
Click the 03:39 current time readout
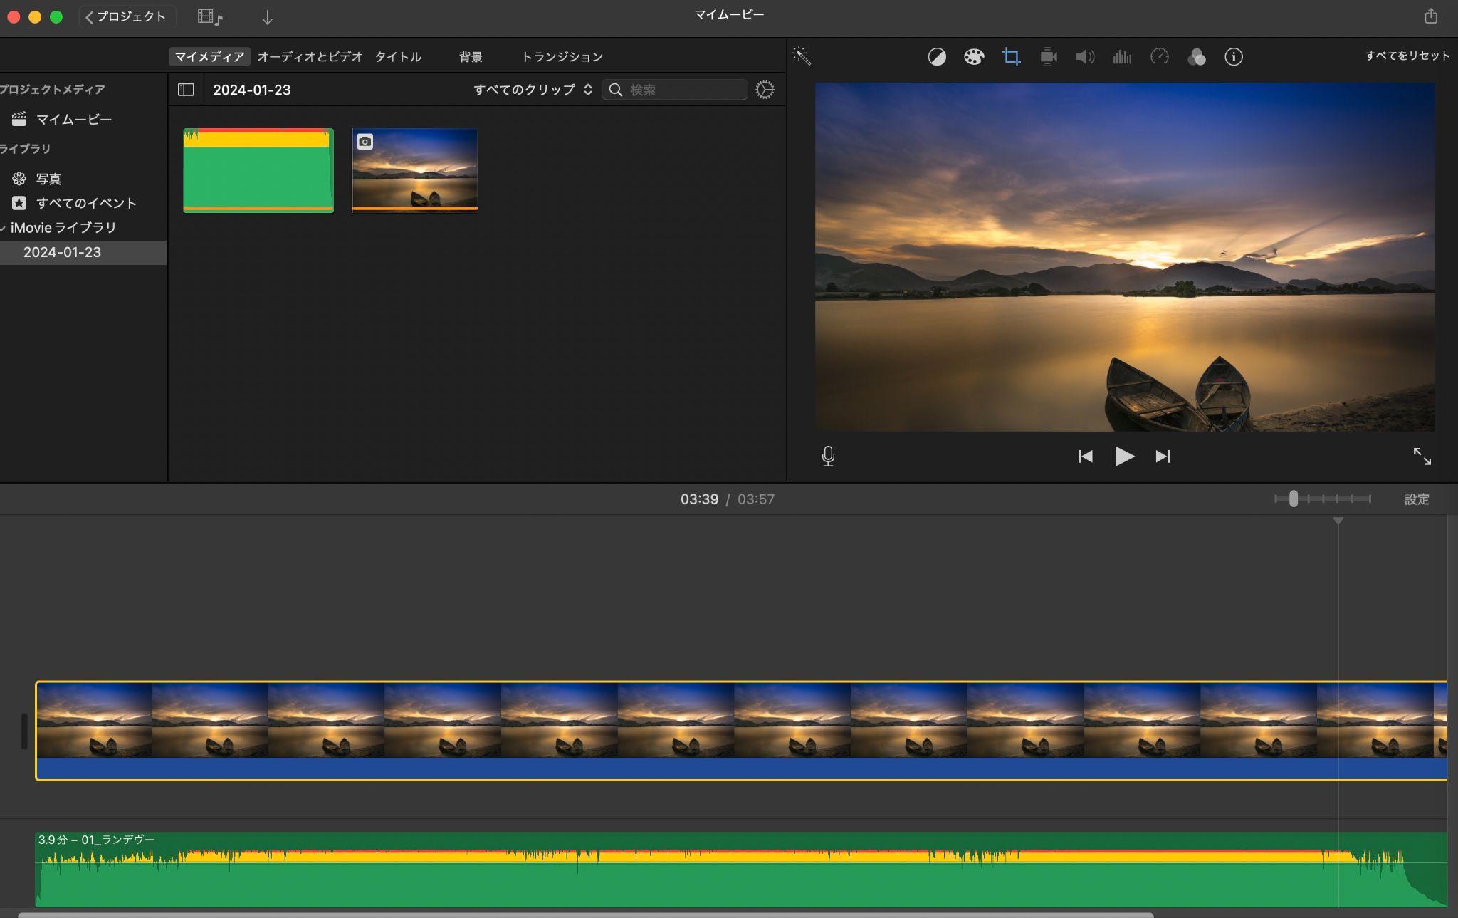(x=699, y=499)
